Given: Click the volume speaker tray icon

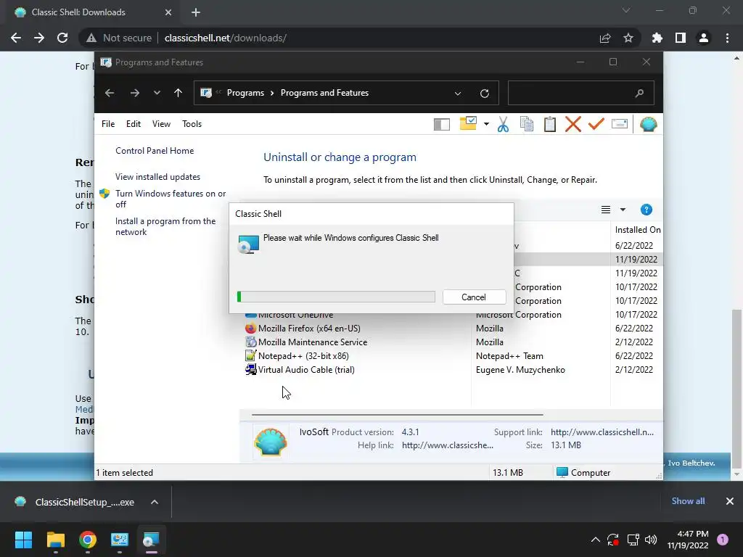Looking at the screenshot, I should coord(651,540).
